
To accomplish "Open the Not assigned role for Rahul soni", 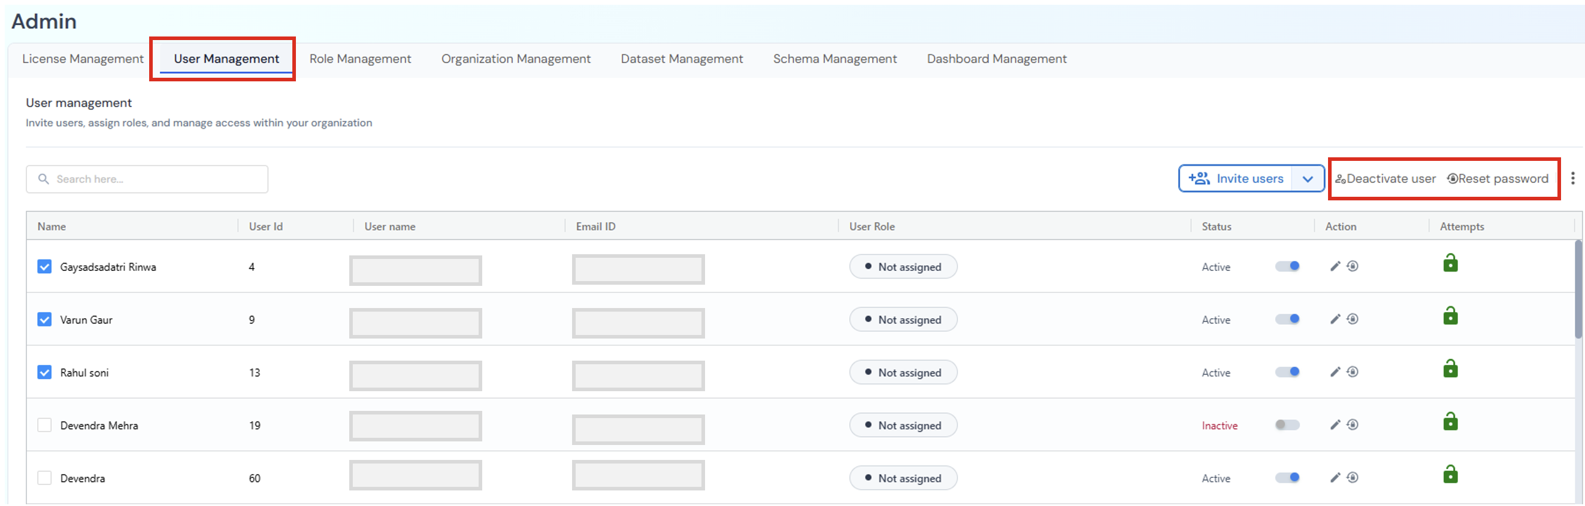I will (x=903, y=372).
